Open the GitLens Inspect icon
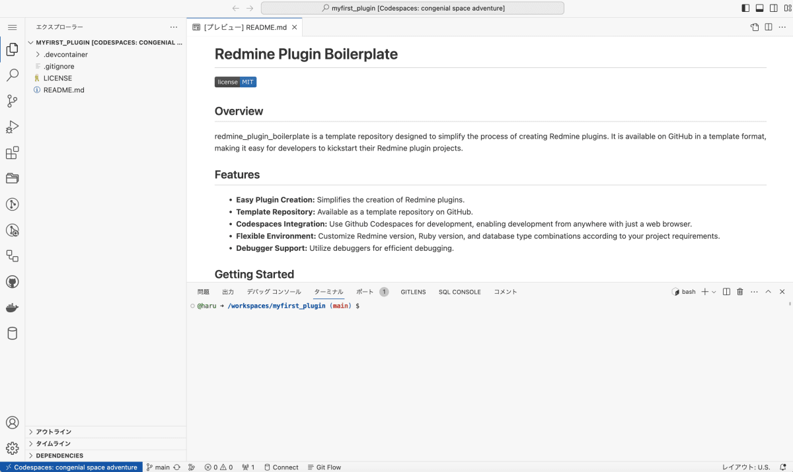793x472 pixels. 12,230
